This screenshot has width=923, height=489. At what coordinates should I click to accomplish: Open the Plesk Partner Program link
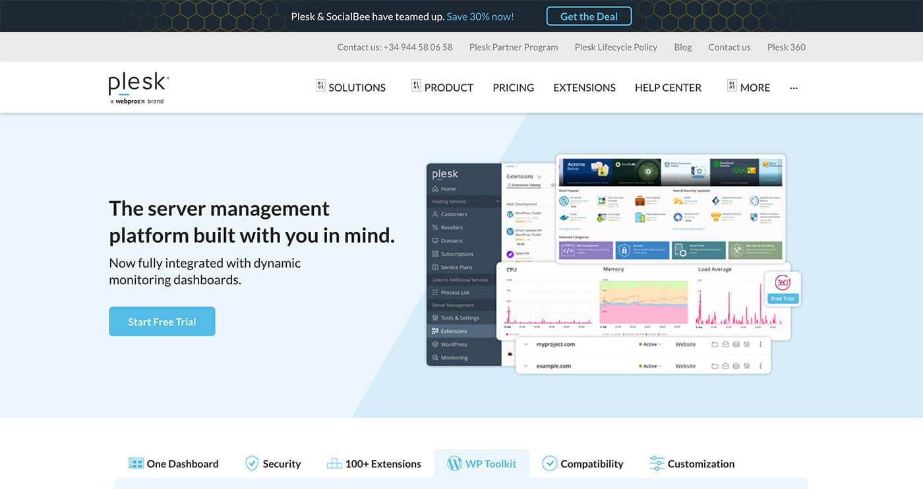tap(514, 47)
